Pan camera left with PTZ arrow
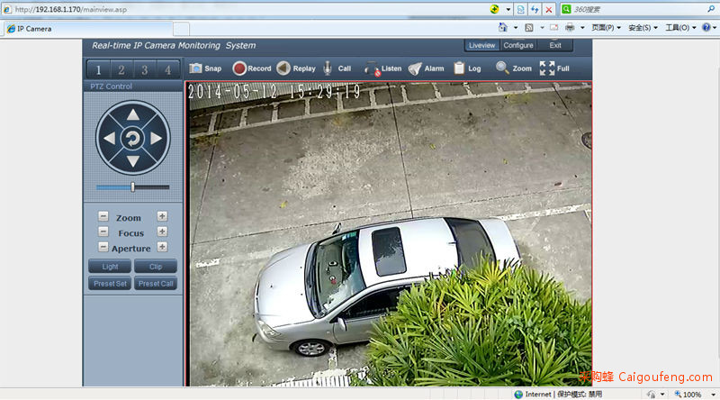 coord(109,138)
